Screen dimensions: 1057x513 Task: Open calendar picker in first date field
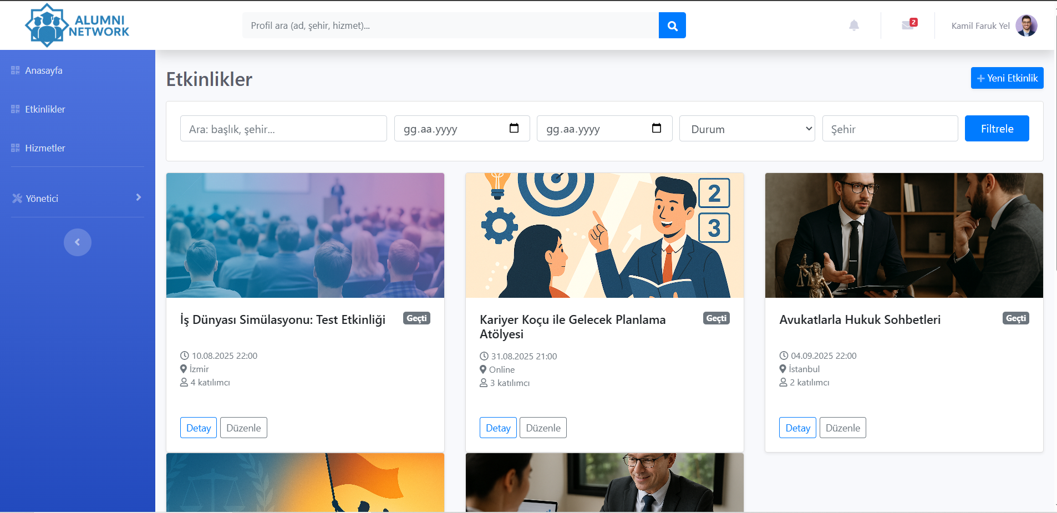pos(514,129)
